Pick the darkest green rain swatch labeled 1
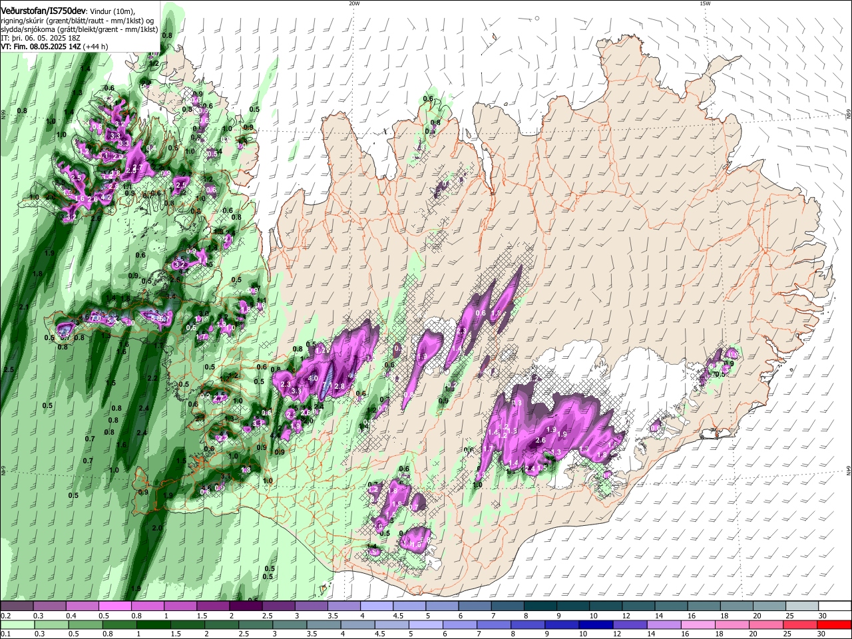This screenshot has width=852, height=639. pyautogui.click(x=154, y=624)
